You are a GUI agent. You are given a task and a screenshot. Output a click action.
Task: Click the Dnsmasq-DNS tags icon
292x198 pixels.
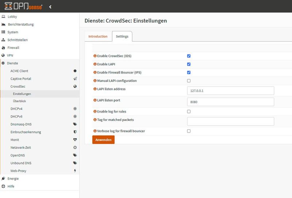pyautogui.click(x=75, y=124)
